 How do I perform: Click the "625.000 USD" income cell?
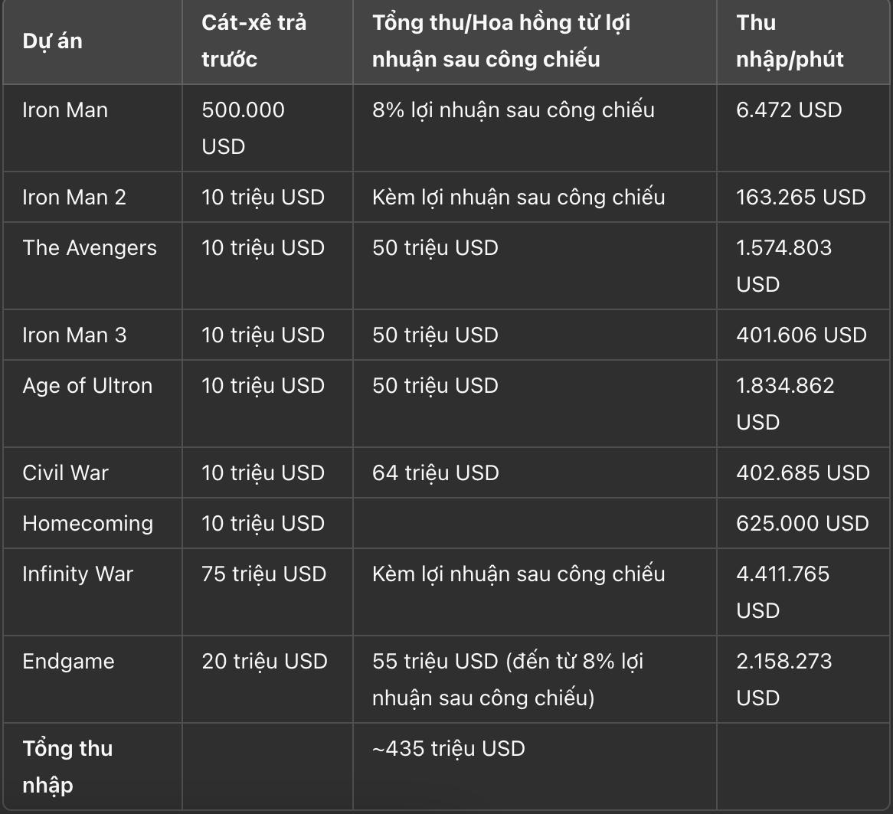[x=803, y=523]
